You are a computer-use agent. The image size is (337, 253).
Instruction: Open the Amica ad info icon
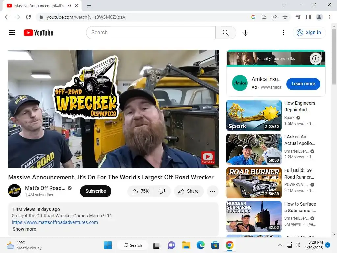[x=315, y=59]
